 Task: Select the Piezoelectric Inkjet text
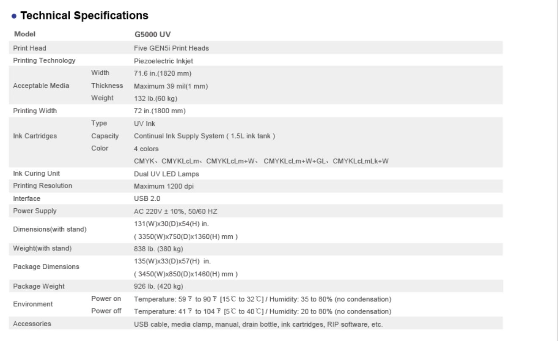click(161, 61)
